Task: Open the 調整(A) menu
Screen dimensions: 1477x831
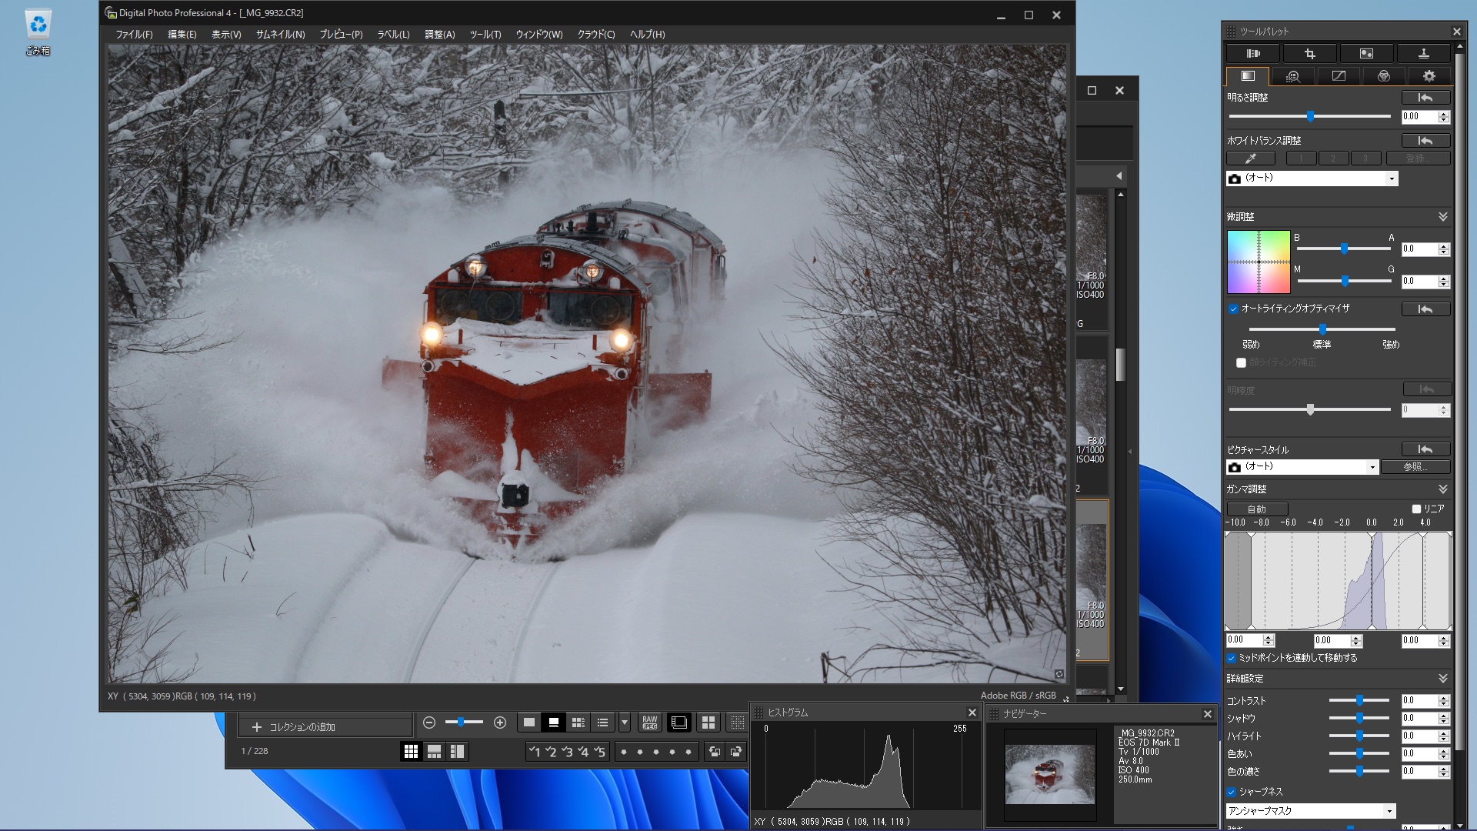Action: coord(439,35)
